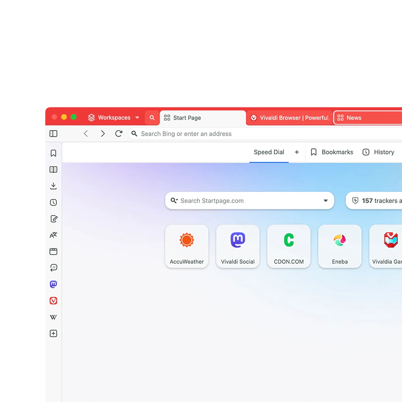This screenshot has height=402, width=402.
Task: Switch to the News tab
Action: click(368, 118)
